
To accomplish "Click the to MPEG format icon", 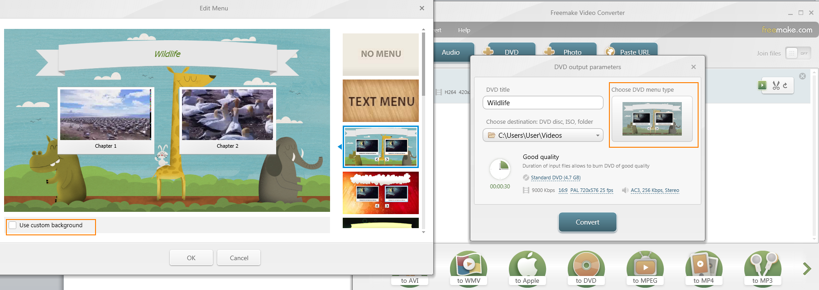I will pyautogui.click(x=645, y=267).
